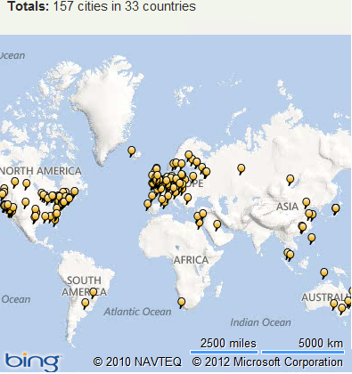This screenshot has height=374, width=352.
Task: Click the Brazil pin by AMERICA label
Action: 94,292
